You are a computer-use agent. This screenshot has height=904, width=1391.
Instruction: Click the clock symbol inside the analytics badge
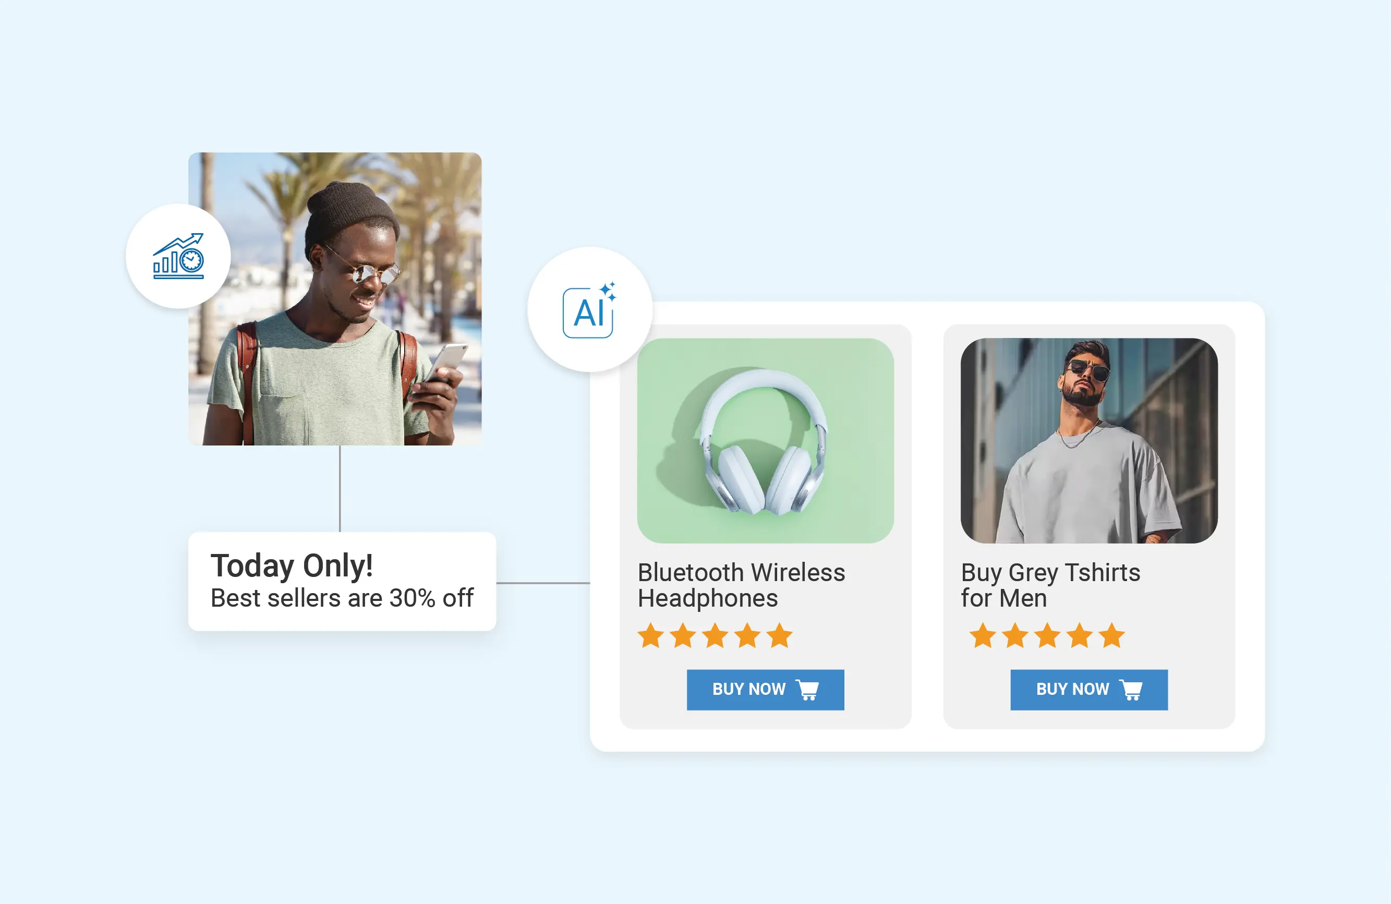pyautogui.click(x=192, y=261)
